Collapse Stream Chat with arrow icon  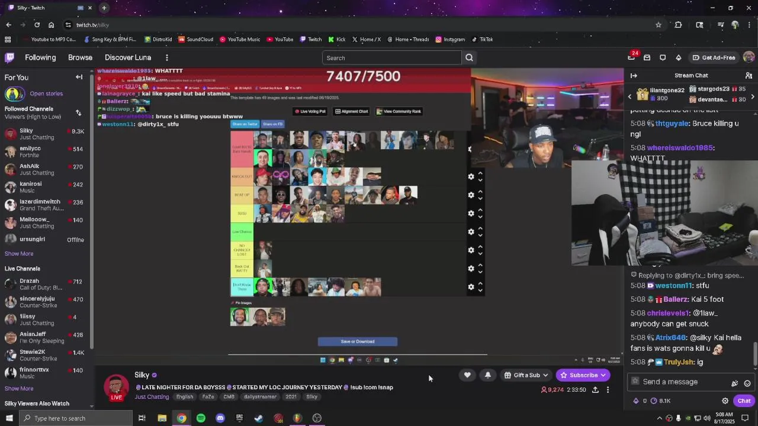[x=634, y=76]
